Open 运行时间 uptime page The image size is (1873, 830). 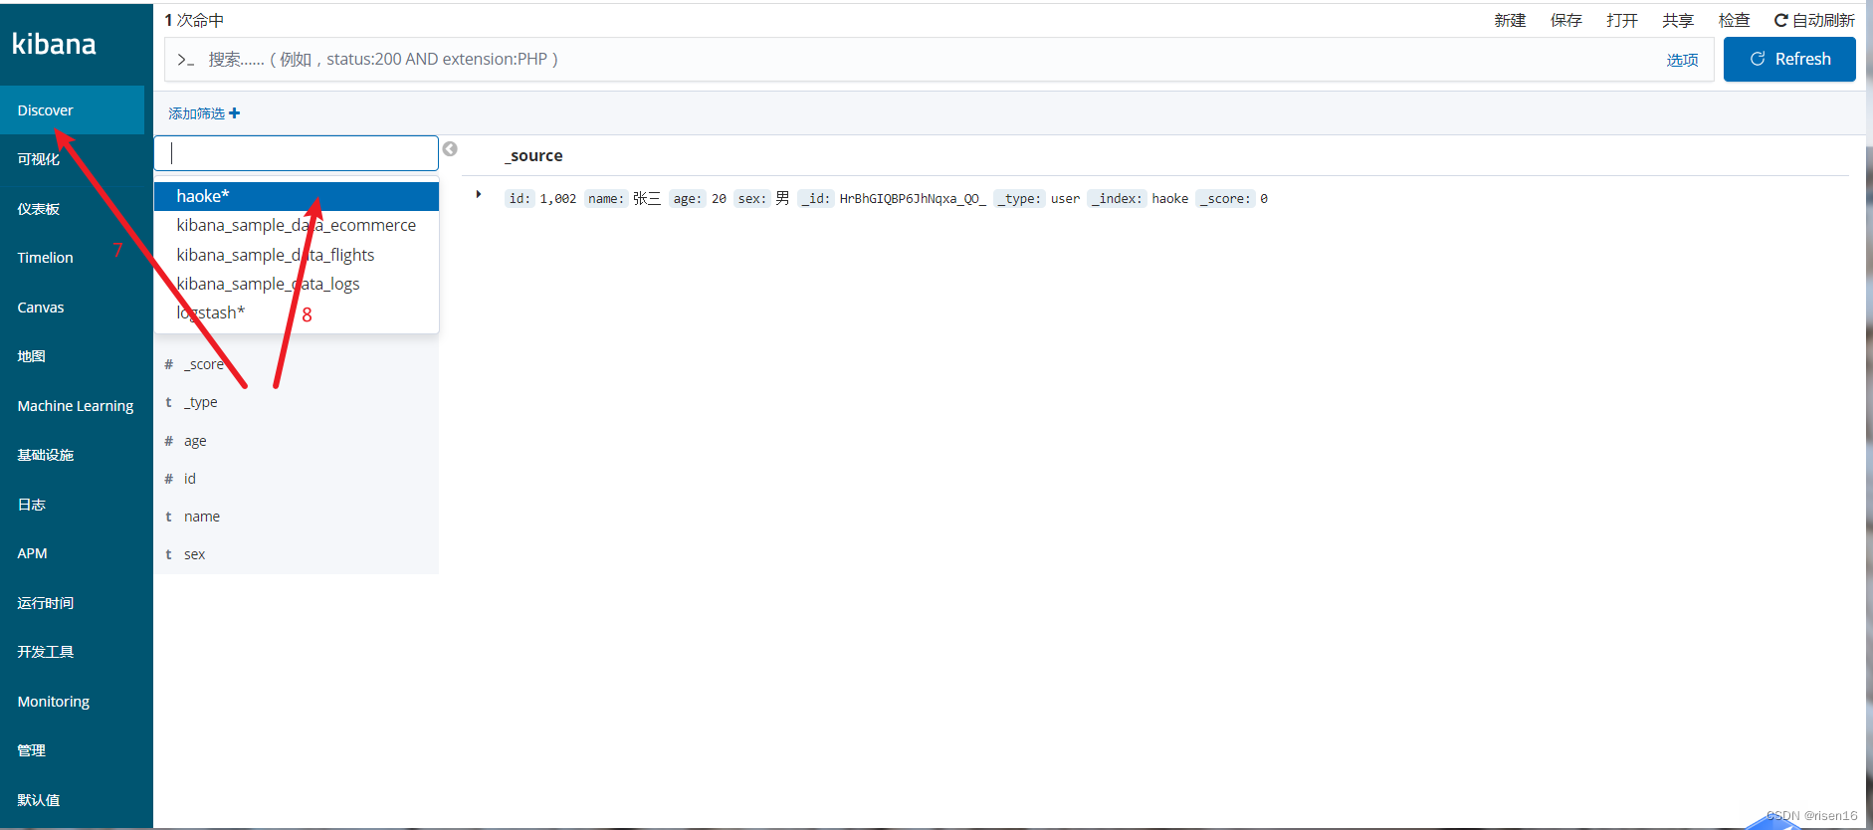pyautogui.click(x=46, y=603)
